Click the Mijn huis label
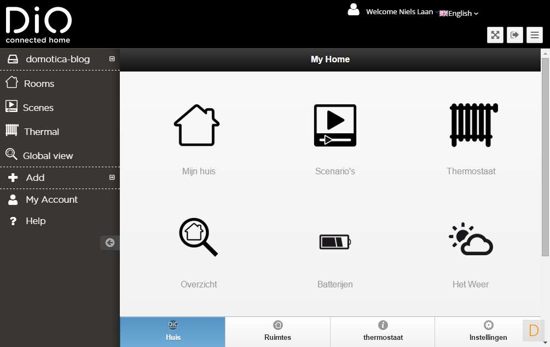Image resolution: width=550 pixels, height=347 pixels. click(x=199, y=171)
